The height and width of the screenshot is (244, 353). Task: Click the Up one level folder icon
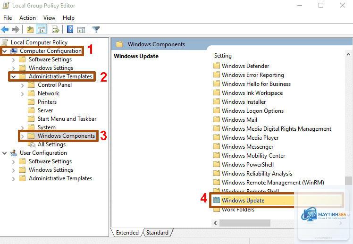(x=30, y=29)
